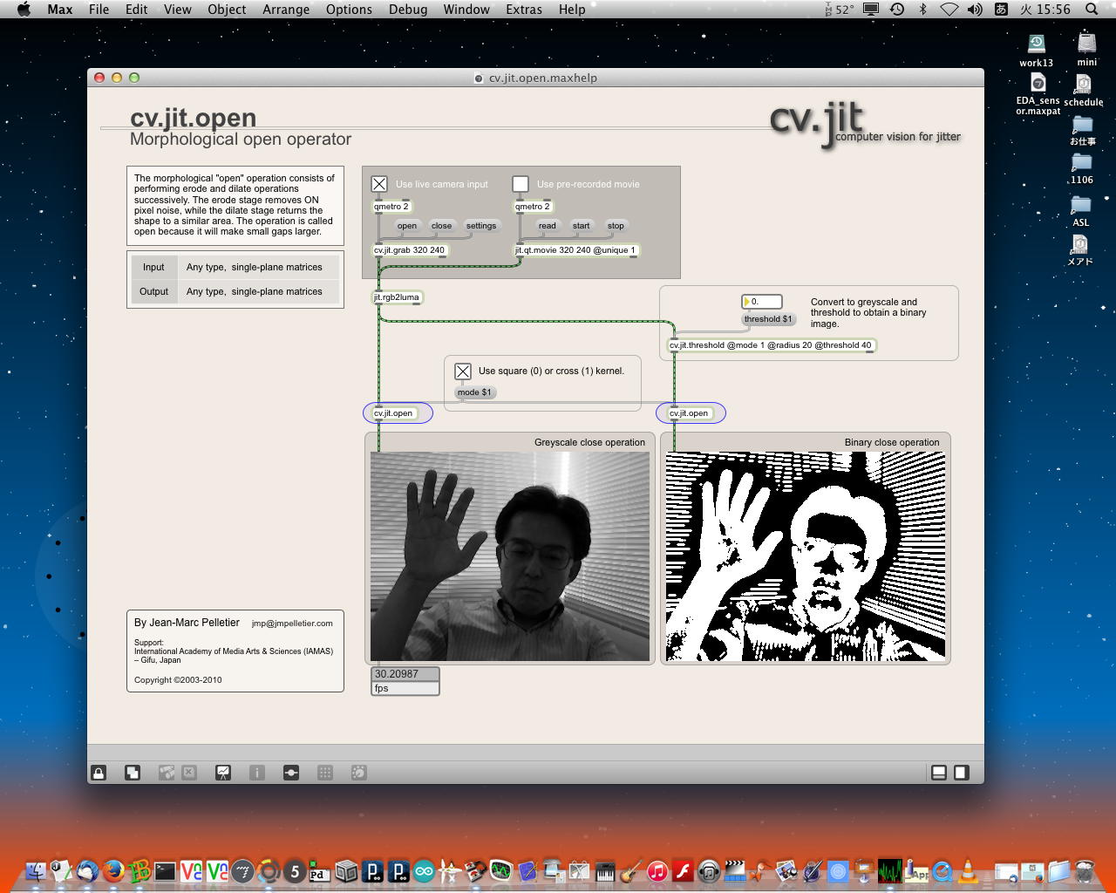The image size is (1116, 893).
Task: Open the Options menu
Action: 349,10
